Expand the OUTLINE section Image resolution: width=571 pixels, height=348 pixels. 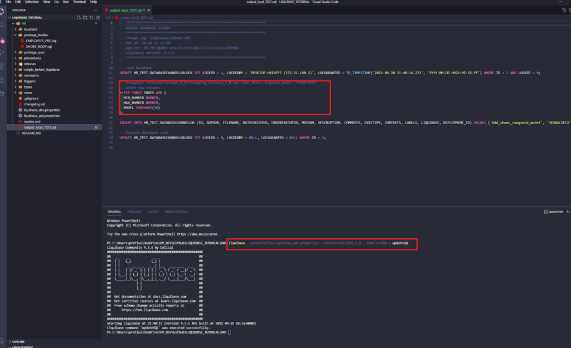click(54, 342)
